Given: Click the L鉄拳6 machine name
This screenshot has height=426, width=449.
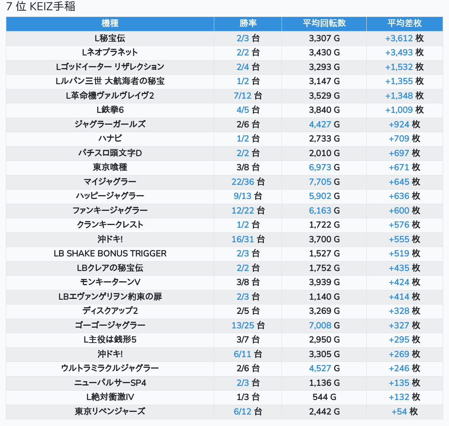Looking at the screenshot, I should (110, 110).
